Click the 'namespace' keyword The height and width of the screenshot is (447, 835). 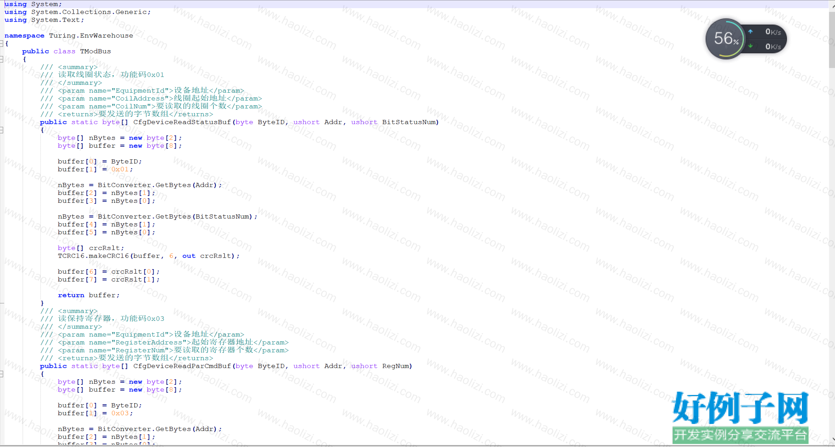tap(24, 36)
